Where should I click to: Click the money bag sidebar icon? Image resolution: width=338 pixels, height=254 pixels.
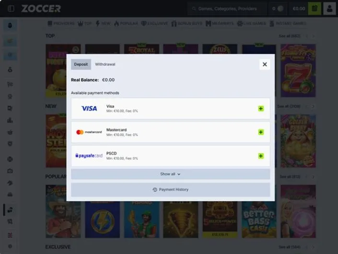tap(10, 69)
